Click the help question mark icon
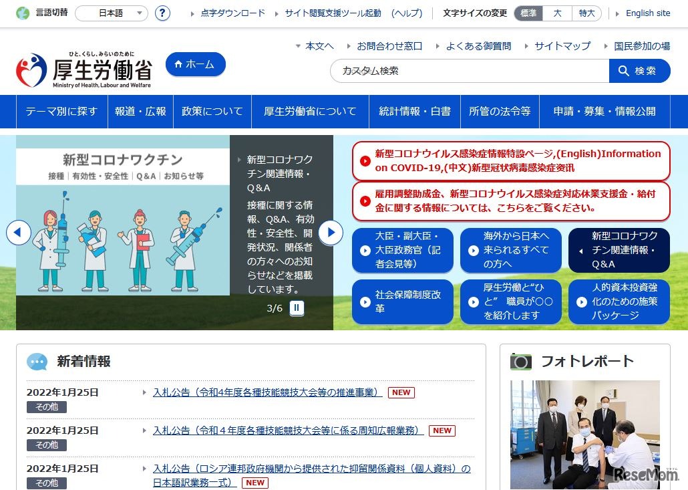The width and height of the screenshot is (688, 490). tap(162, 13)
